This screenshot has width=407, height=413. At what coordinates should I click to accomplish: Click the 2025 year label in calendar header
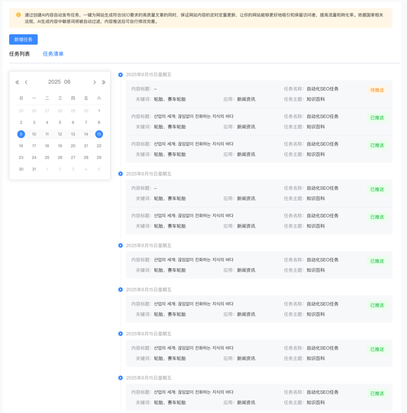54,82
